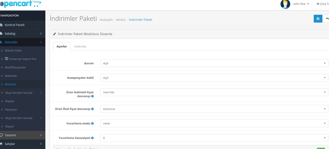The height and width of the screenshot is (149, 329).
Task: Open the Eklentiler submenu item
Action: [23, 76]
